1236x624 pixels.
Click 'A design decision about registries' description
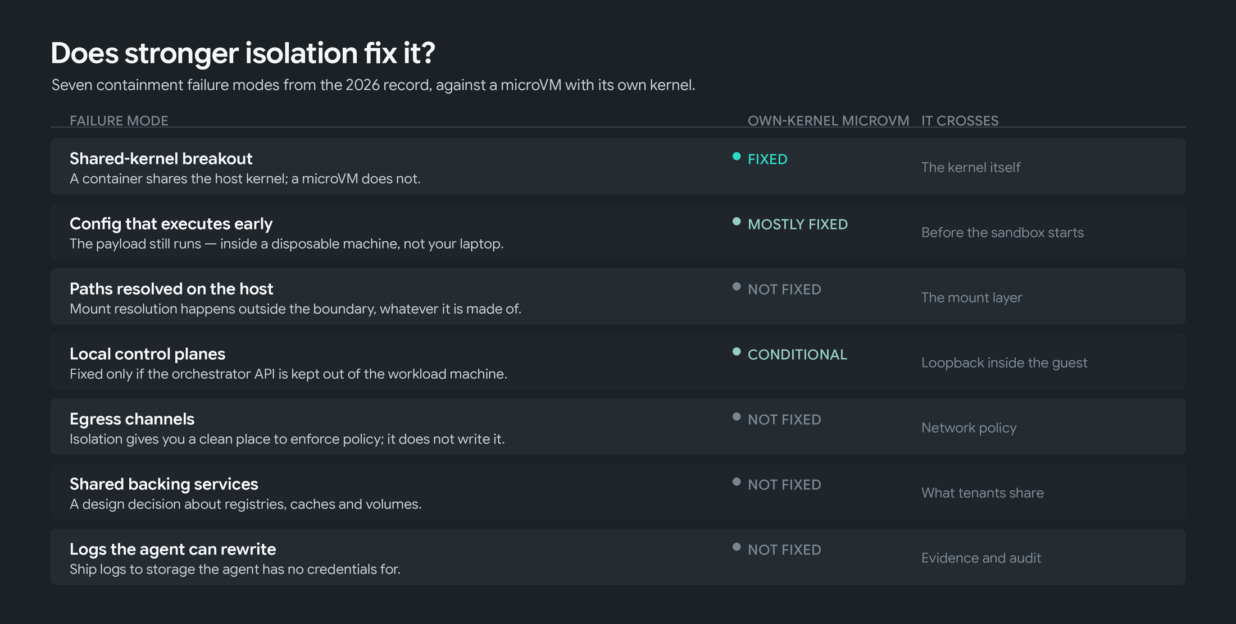[x=246, y=504]
